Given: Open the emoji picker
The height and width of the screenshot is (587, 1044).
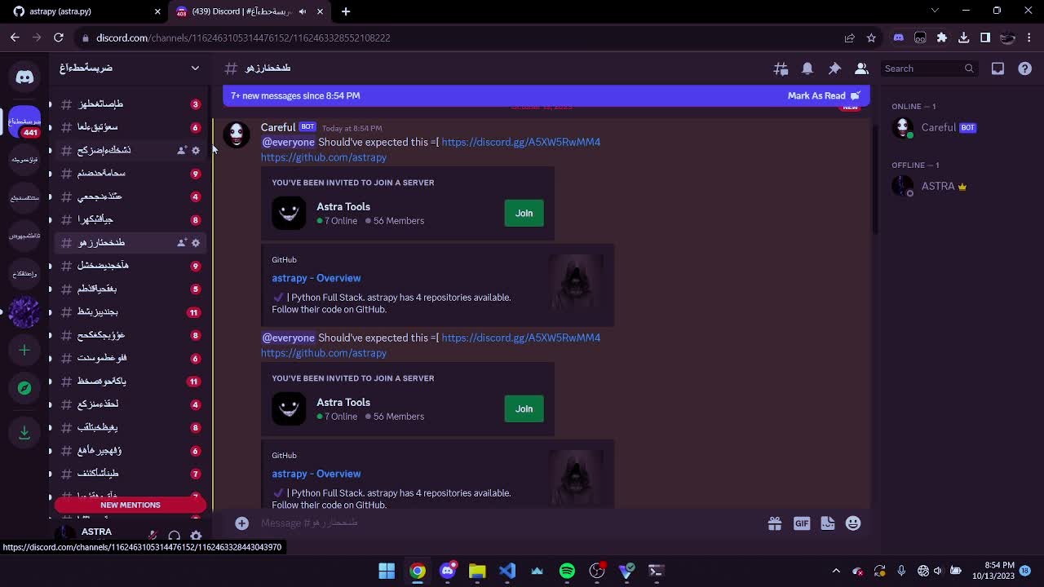Looking at the screenshot, I should 853,523.
